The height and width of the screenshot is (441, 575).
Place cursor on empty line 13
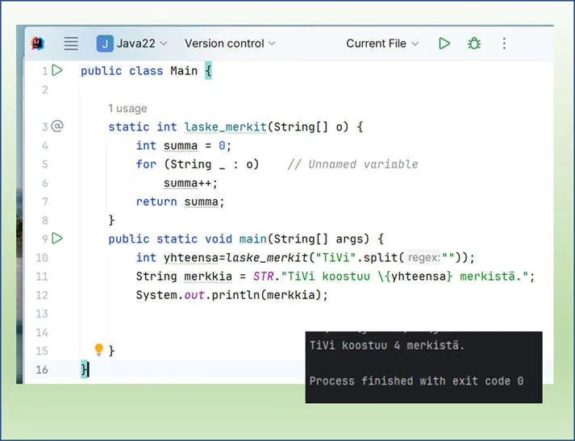242,314
